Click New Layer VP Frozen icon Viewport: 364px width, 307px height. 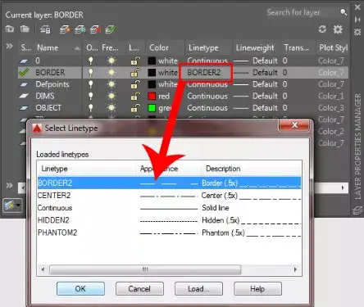tap(80, 29)
